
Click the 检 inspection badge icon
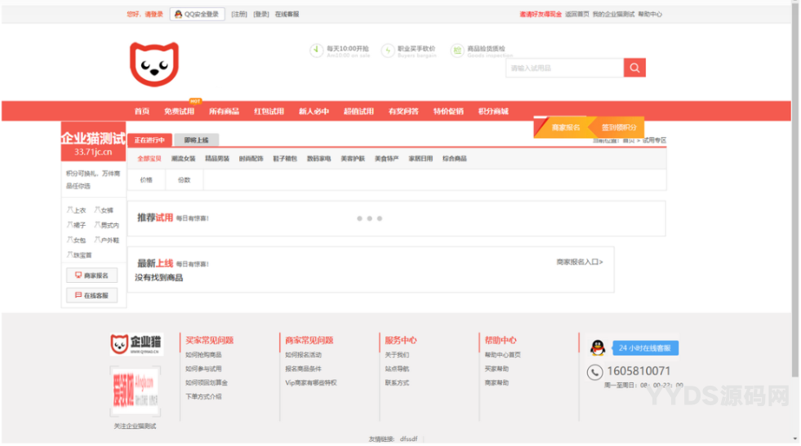tap(457, 51)
